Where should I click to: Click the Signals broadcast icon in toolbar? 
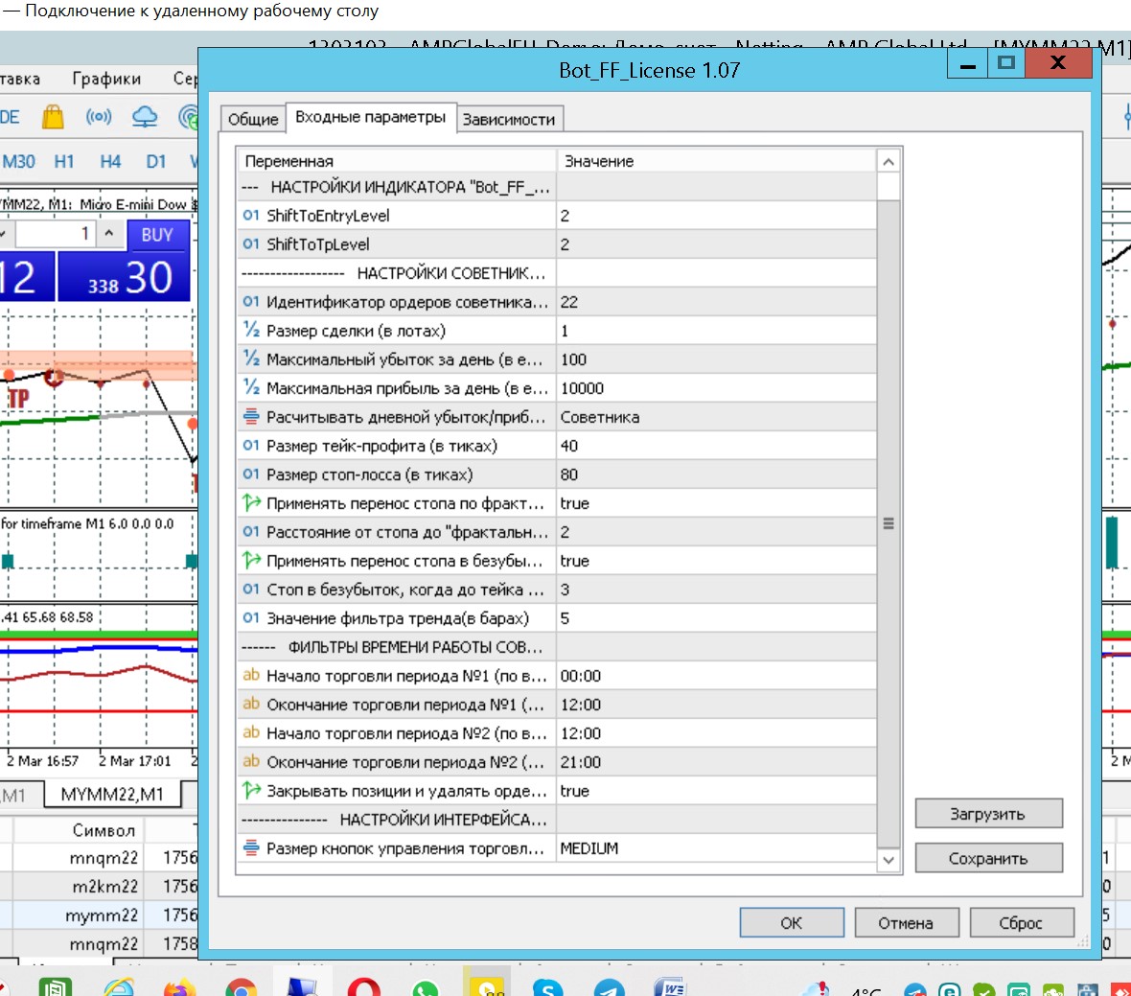point(99,117)
